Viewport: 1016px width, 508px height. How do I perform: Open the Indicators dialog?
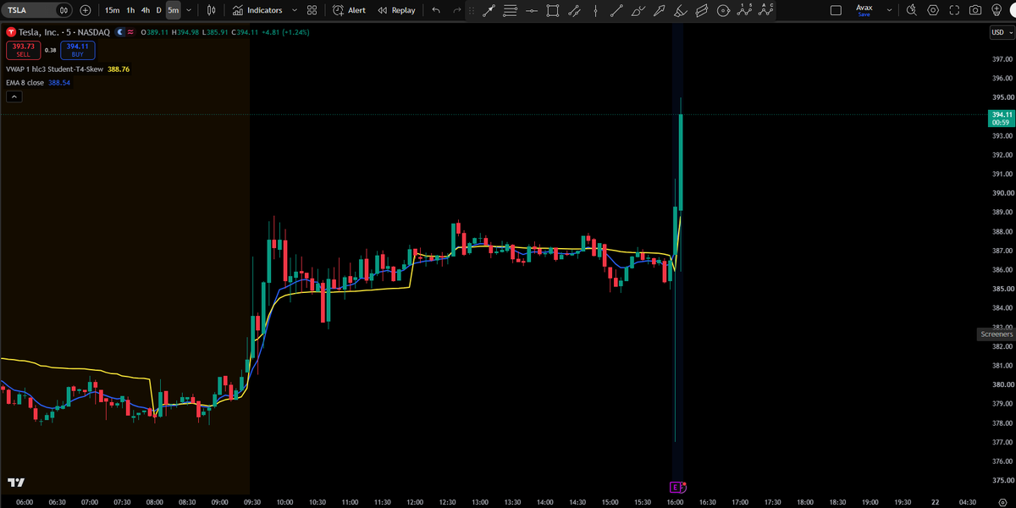pyautogui.click(x=257, y=10)
